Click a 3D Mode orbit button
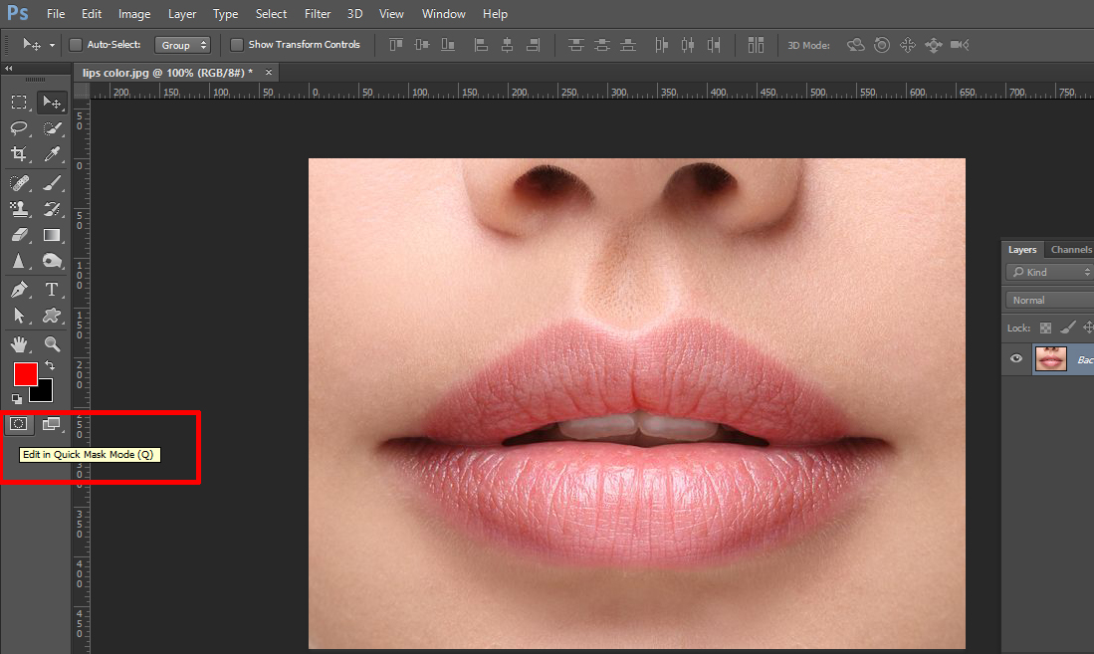The height and width of the screenshot is (654, 1094). (x=854, y=45)
